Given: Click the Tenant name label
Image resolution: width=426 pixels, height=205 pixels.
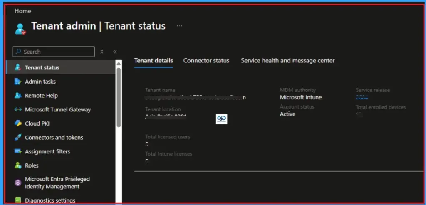Looking at the screenshot, I should point(160,90).
